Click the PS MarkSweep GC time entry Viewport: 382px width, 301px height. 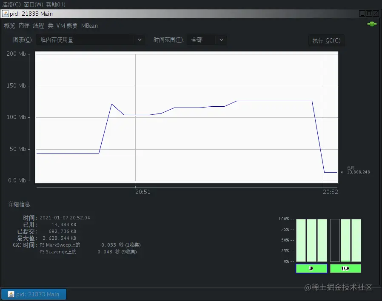(90, 245)
